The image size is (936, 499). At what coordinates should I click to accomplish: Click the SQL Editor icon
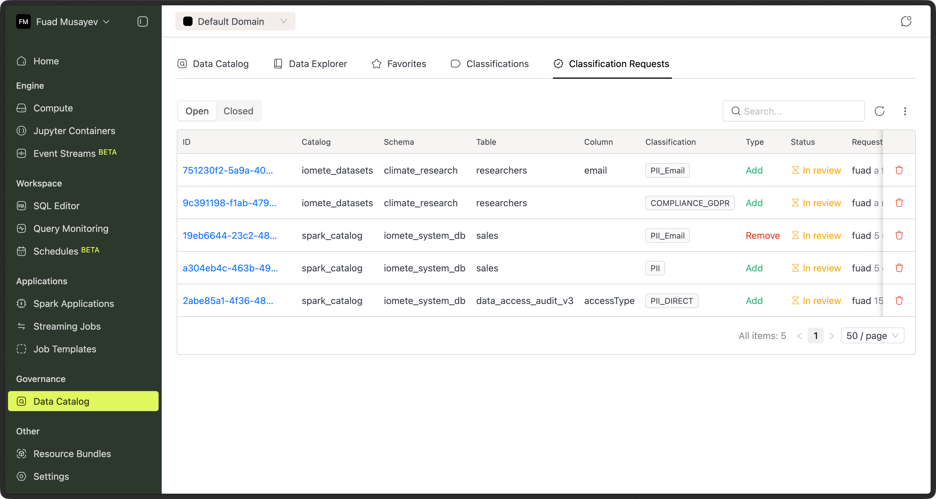click(x=21, y=206)
